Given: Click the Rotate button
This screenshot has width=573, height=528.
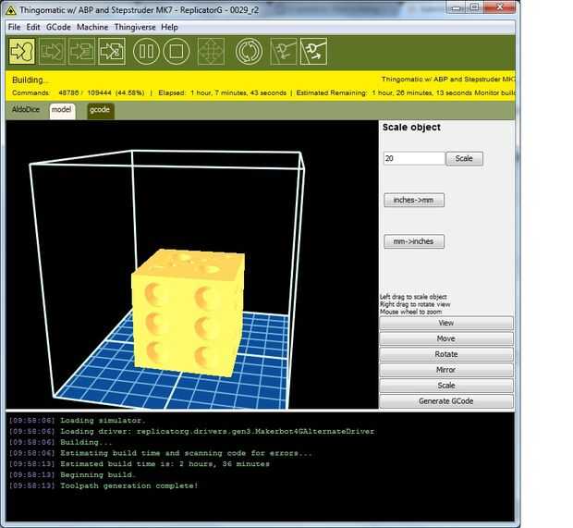Looking at the screenshot, I should pyautogui.click(x=446, y=354).
